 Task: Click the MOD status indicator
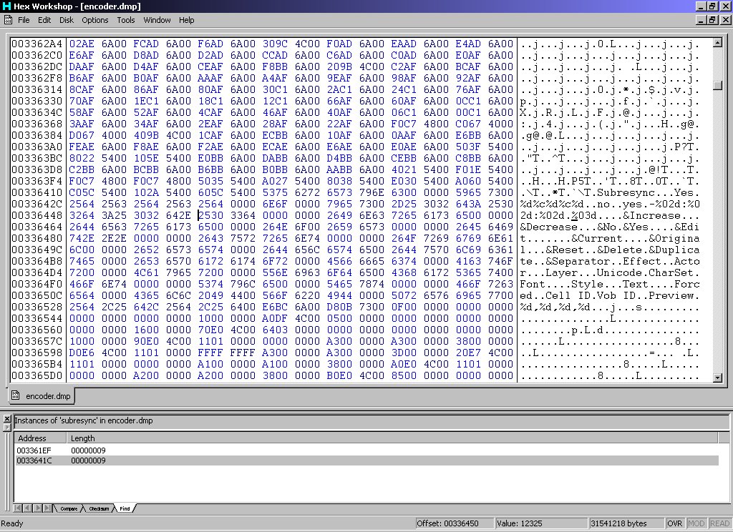(696, 523)
